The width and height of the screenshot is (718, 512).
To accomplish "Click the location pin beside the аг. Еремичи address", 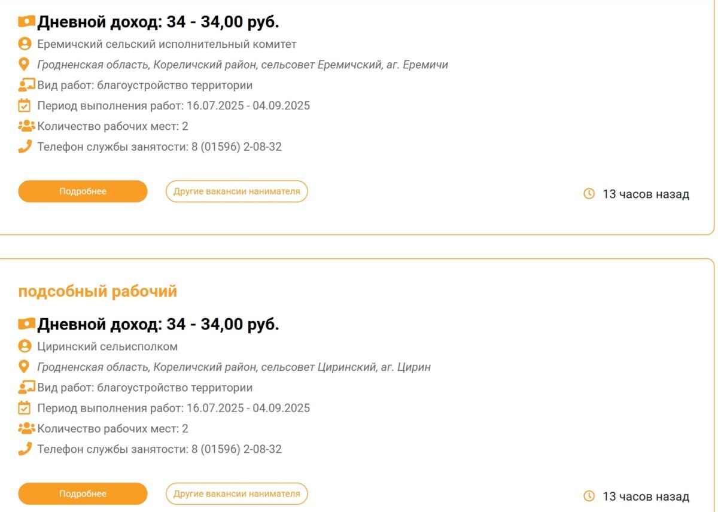I will pyautogui.click(x=25, y=64).
